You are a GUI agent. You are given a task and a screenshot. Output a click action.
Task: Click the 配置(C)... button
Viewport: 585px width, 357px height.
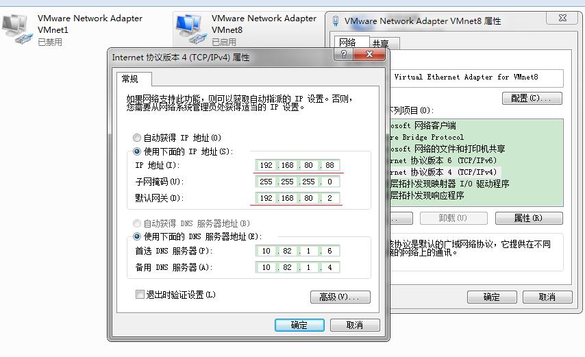[532, 98]
